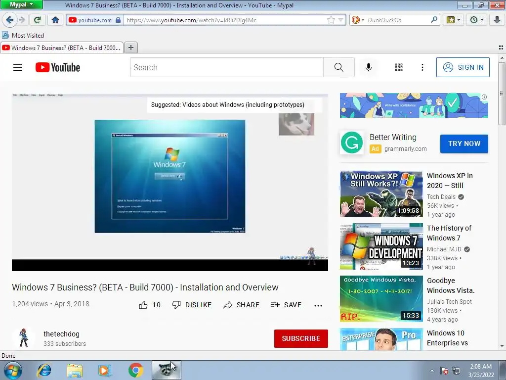Open the Windows 7 Development thumbnail
Image resolution: width=506 pixels, height=380 pixels.
pyautogui.click(x=381, y=246)
